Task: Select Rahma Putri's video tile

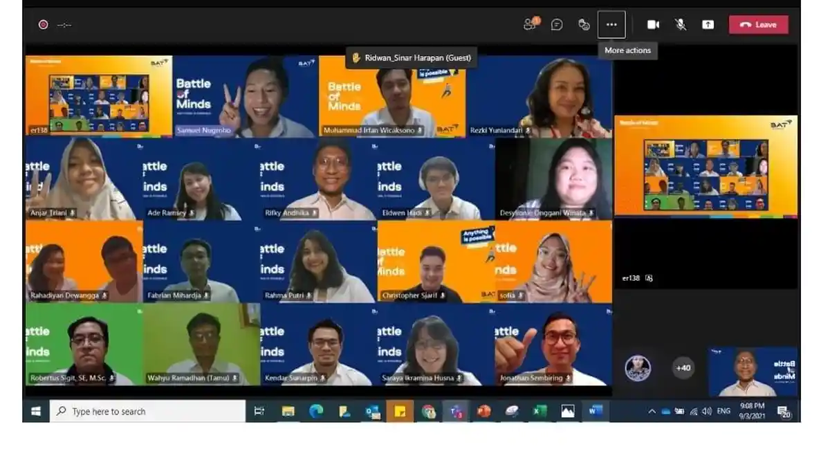Action: tap(319, 262)
